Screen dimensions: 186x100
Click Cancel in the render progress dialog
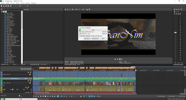pos(103,39)
